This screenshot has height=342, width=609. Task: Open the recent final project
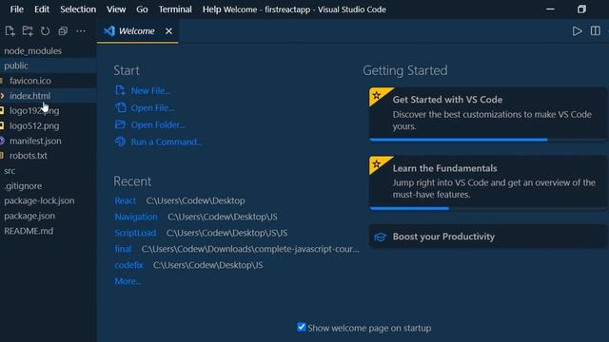click(123, 249)
